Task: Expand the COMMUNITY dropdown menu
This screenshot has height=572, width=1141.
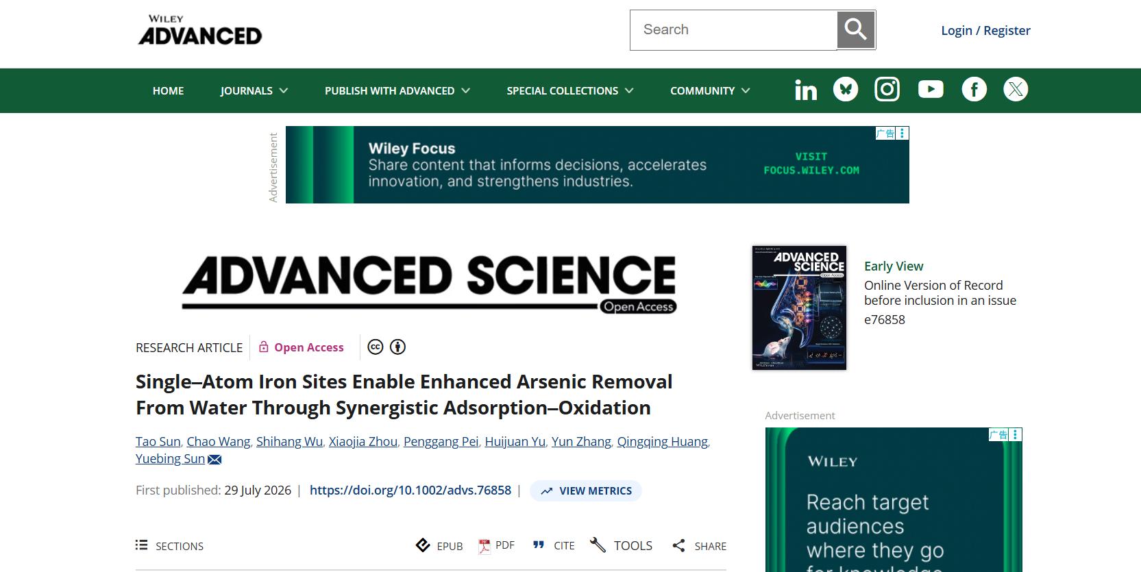Action: (710, 90)
